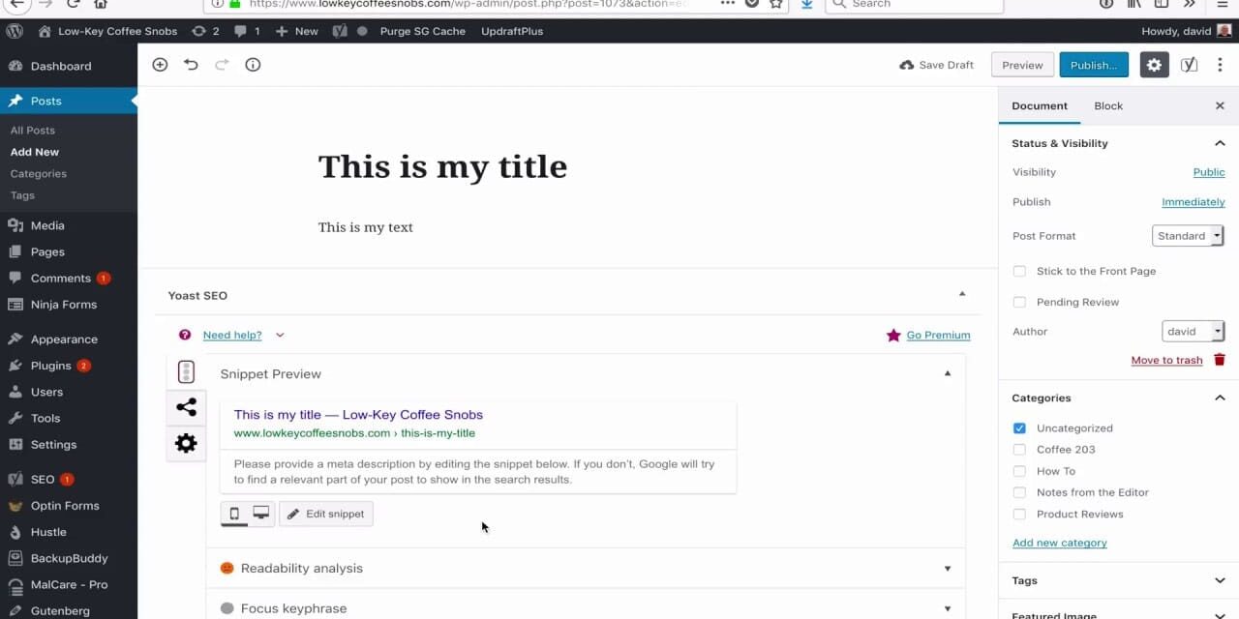The height and width of the screenshot is (619, 1239).
Task: Open comments bubble in admin bar
Action: click(247, 31)
